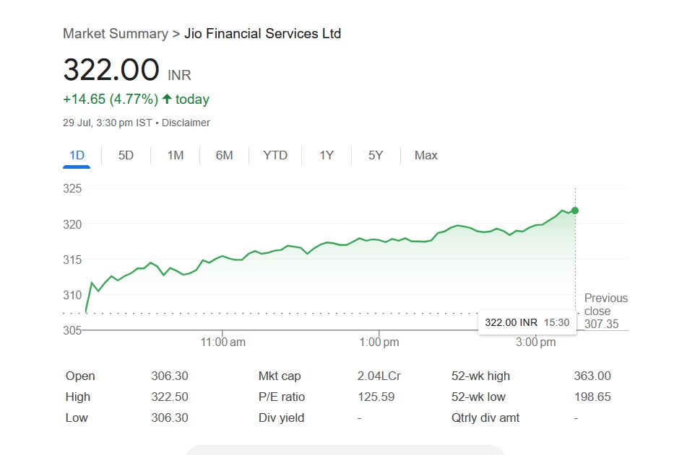Click the 11:00 am axis label

[x=223, y=343]
